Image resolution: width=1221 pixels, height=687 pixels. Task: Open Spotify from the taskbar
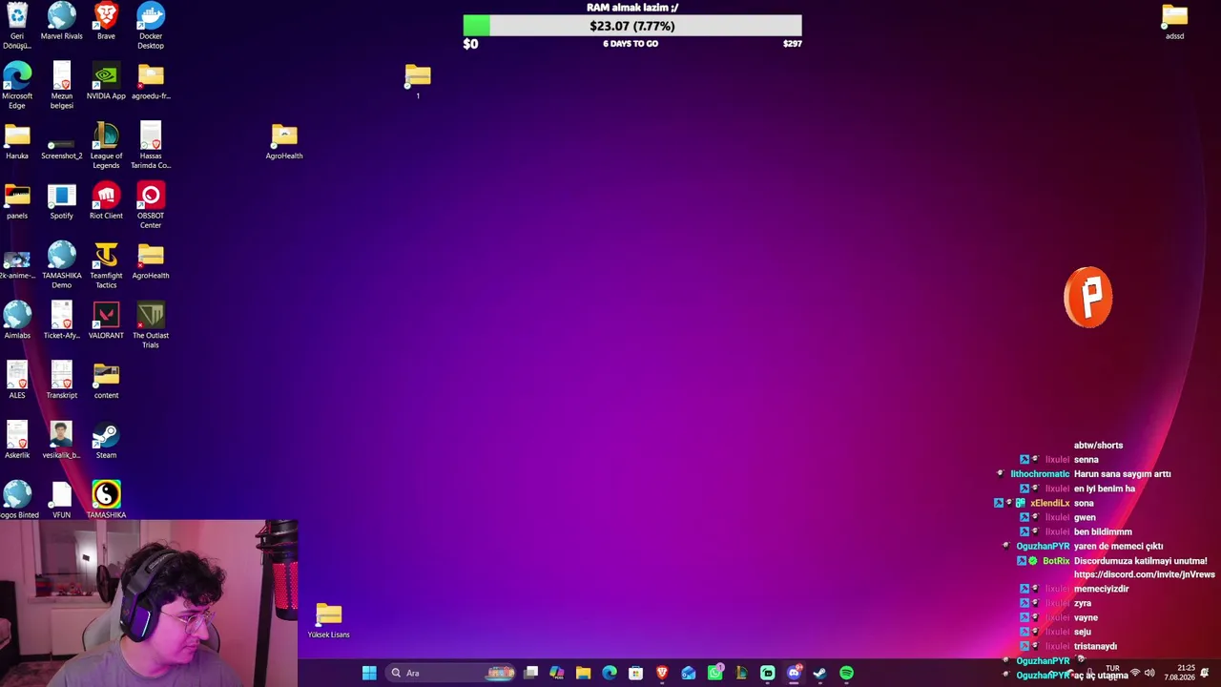(846, 673)
